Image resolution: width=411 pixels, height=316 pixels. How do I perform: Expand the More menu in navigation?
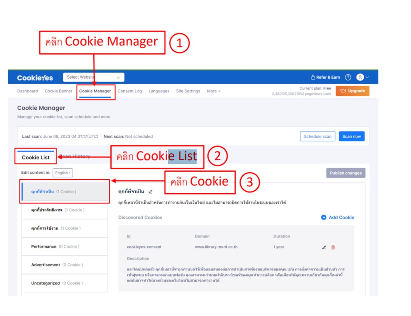[x=214, y=91]
